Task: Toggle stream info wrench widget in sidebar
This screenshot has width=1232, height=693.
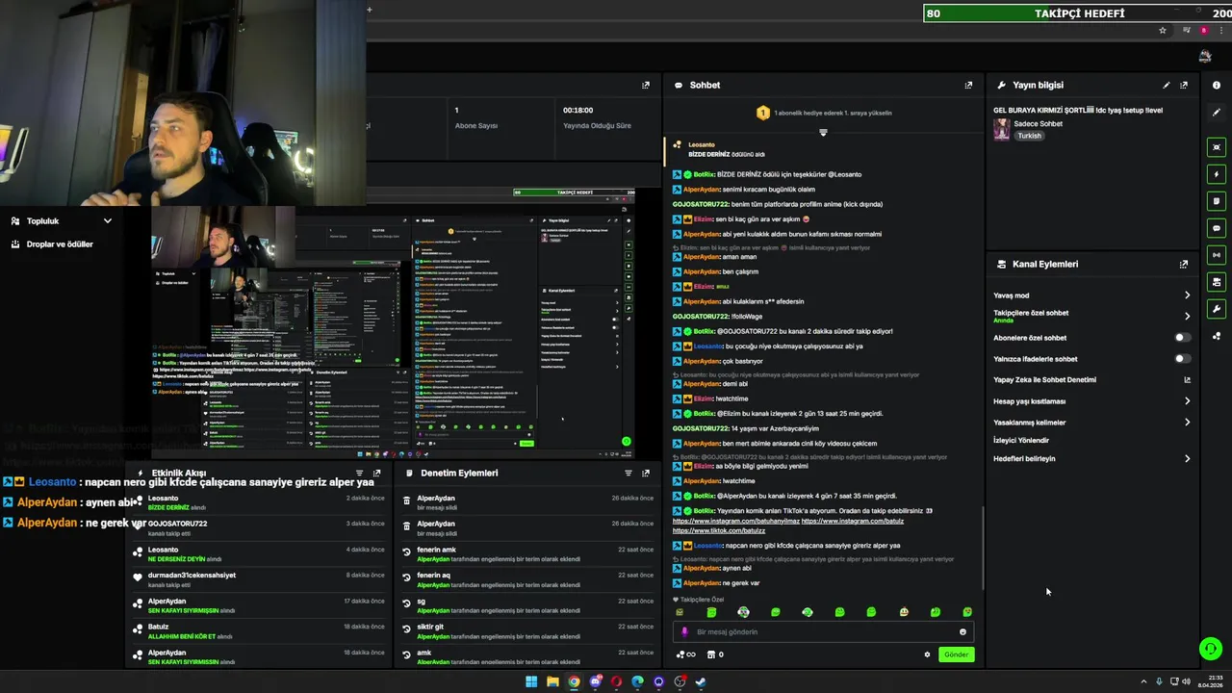Action: 1217,309
